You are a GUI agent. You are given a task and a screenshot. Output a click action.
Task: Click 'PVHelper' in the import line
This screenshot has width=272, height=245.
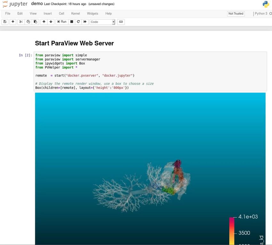point(52,68)
